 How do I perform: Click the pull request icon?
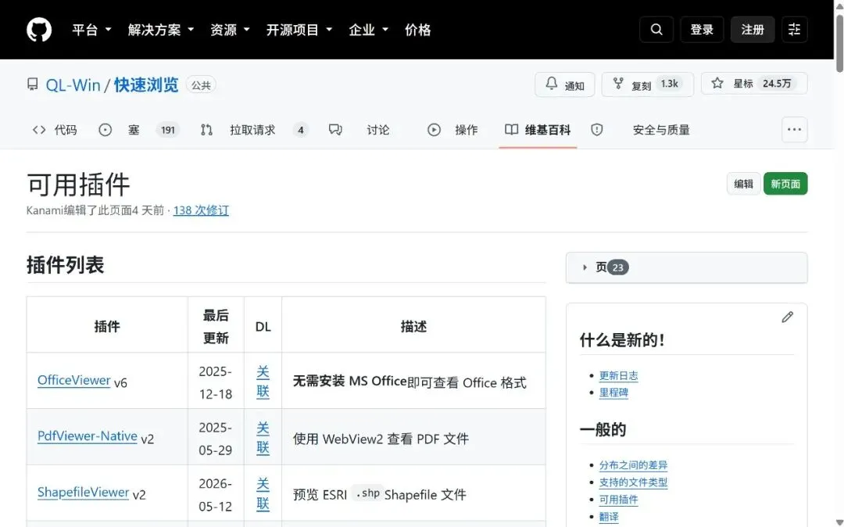[206, 130]
